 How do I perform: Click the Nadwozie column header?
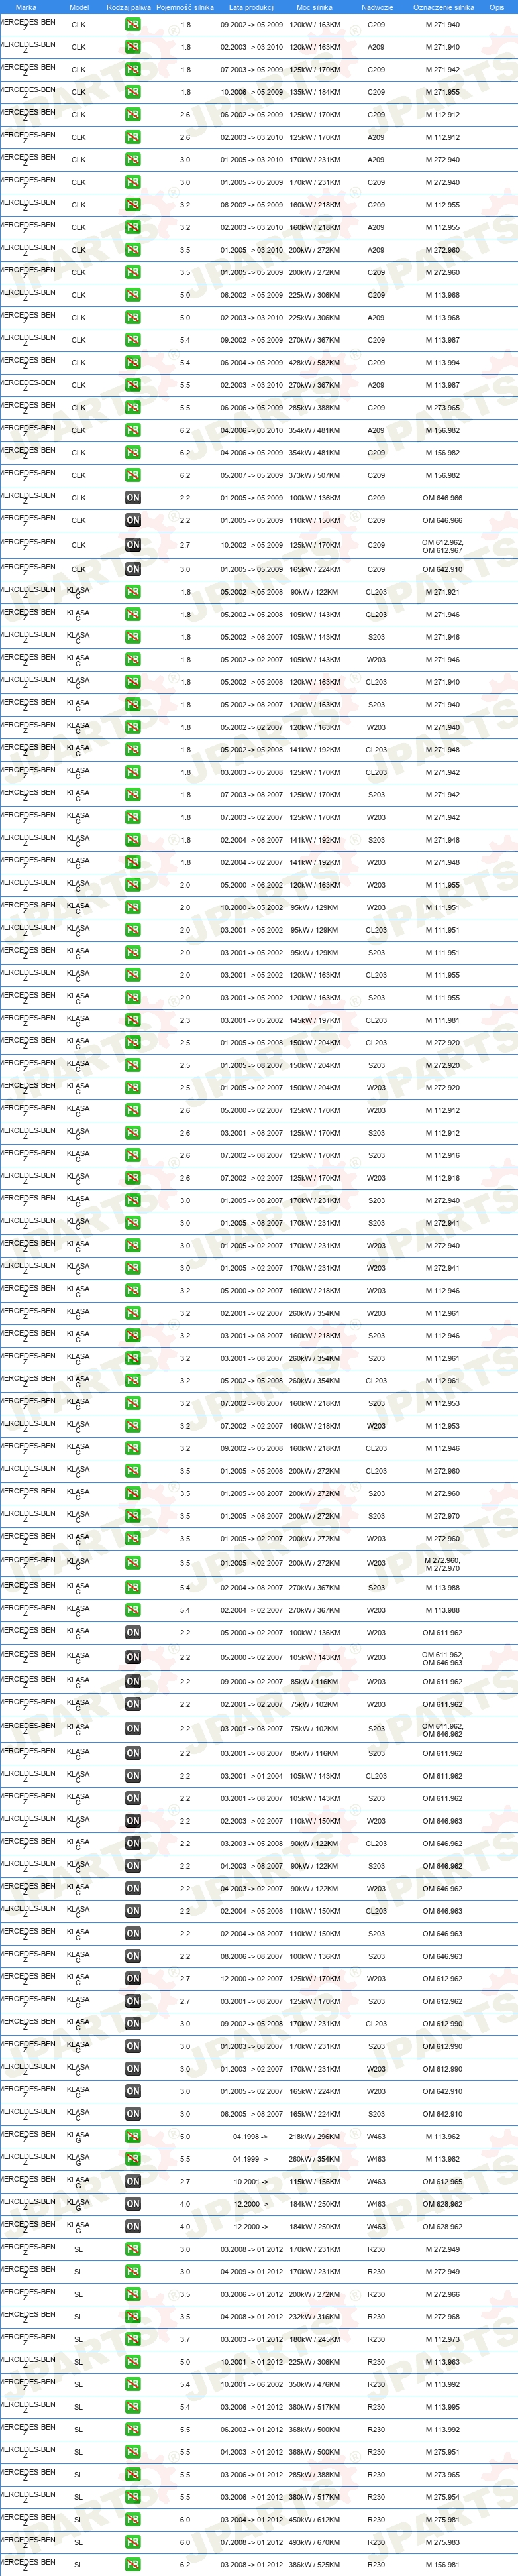tap(377, 7)
